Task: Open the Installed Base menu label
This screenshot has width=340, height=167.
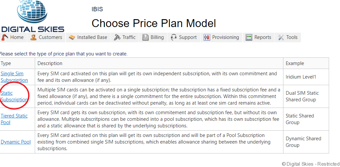Action: [x=92, y=37]
